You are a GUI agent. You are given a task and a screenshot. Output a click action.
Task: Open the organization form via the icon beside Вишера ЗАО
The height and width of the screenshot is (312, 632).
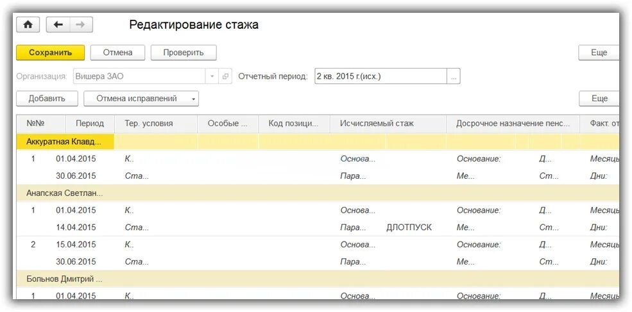click(x=225, y=76)
